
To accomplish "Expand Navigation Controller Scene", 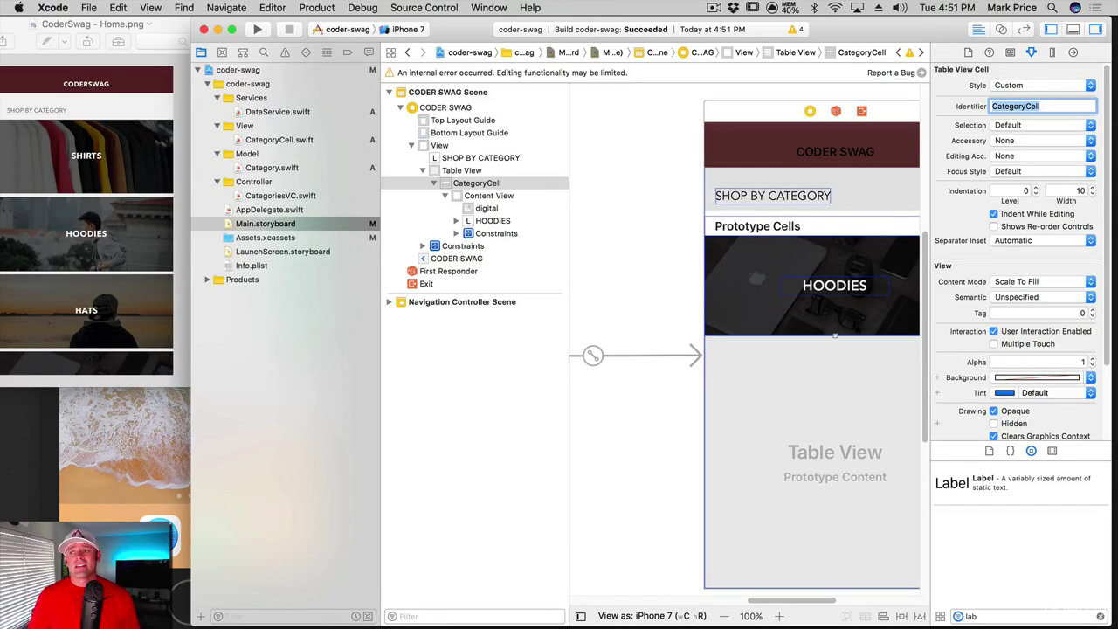I will 390,302.
